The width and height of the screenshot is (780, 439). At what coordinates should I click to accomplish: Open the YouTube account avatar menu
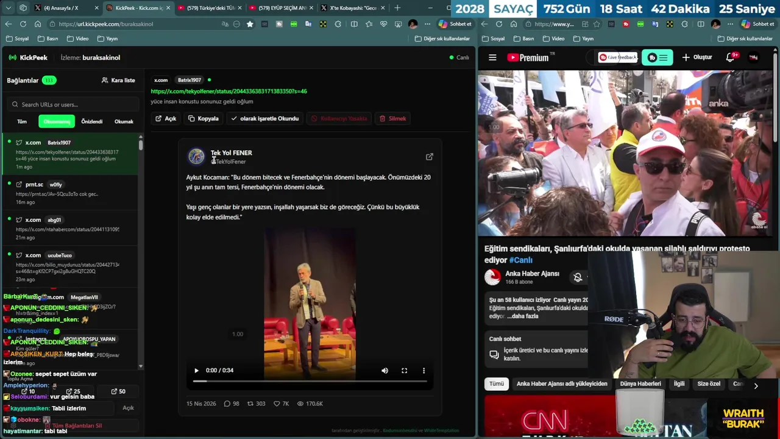pos(754,57)
